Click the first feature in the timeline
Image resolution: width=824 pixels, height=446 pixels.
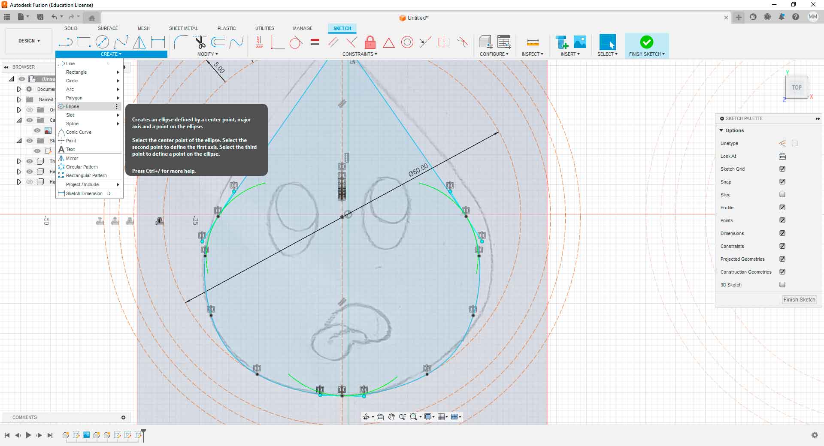click(66, 435)
